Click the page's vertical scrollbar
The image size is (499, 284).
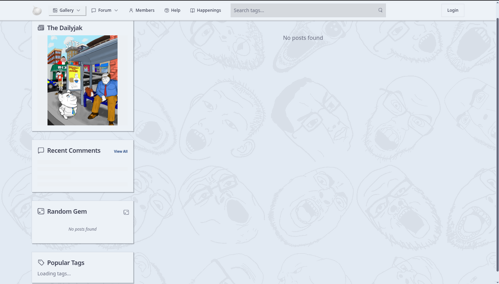click(x=497, y=139)
